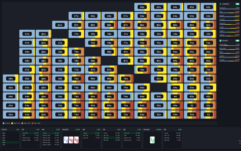The width and height of the screenshot is (241, 151).
Task: Click the jack of hearts flop card
Action: coord(71,140)
